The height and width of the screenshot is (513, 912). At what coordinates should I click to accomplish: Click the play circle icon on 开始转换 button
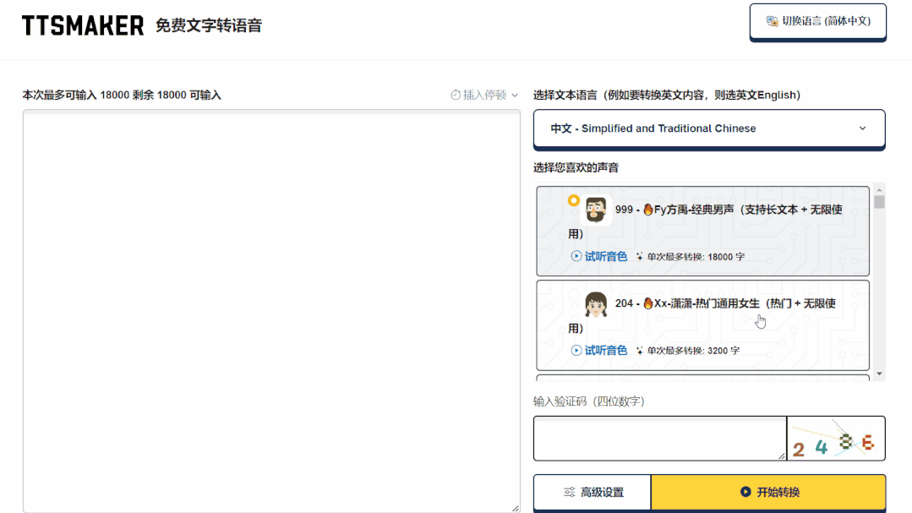(743, 492)
